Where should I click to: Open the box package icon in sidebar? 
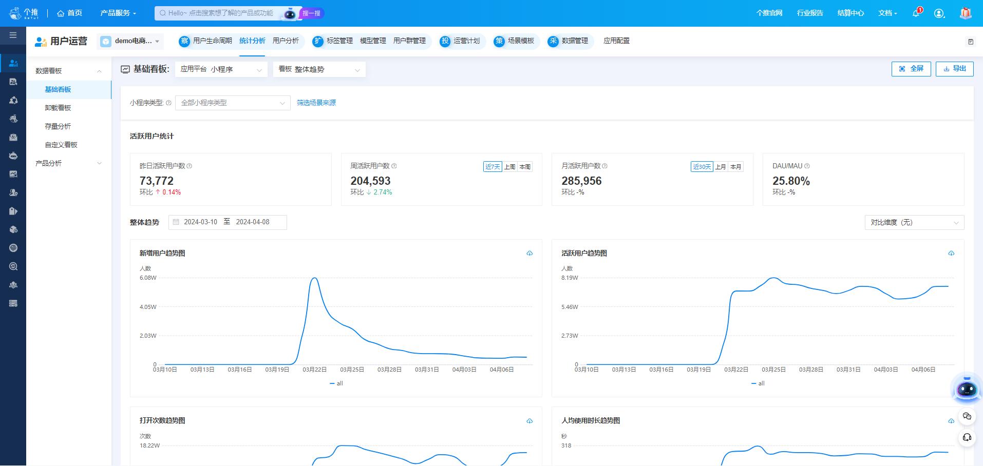pyautogui.click(x=13, y=229)
